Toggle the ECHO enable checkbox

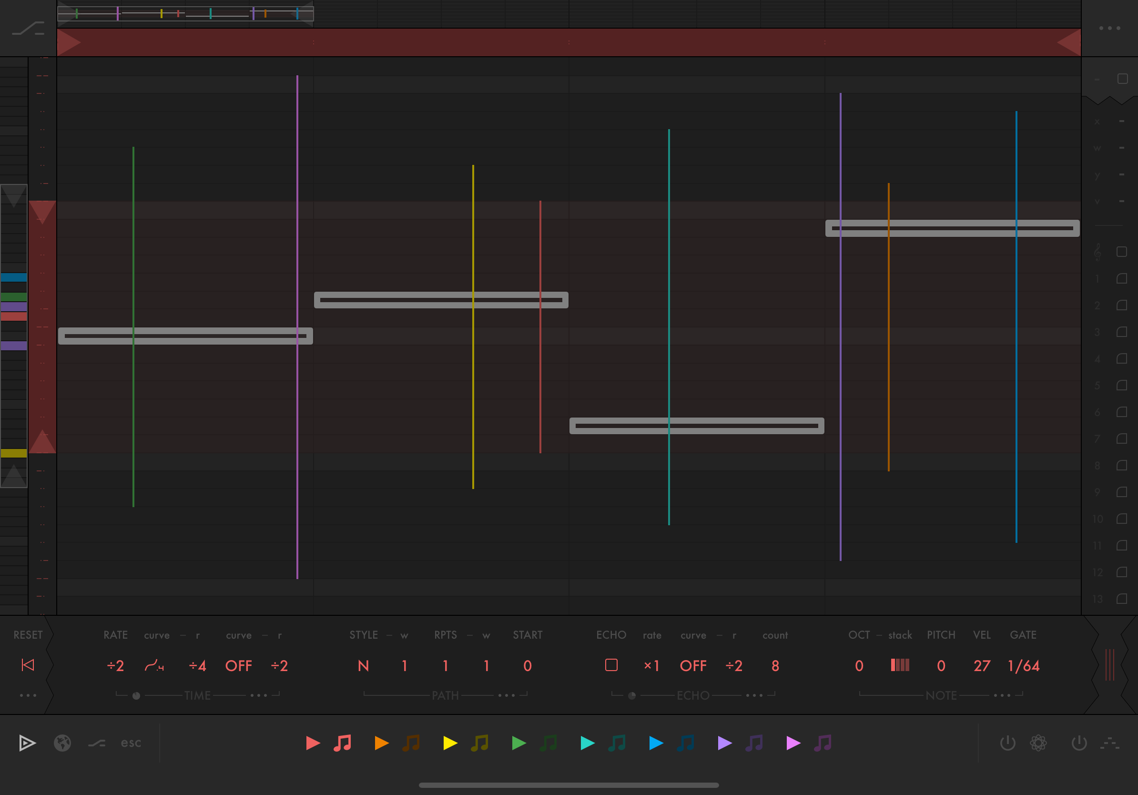(x=611, y=665)
